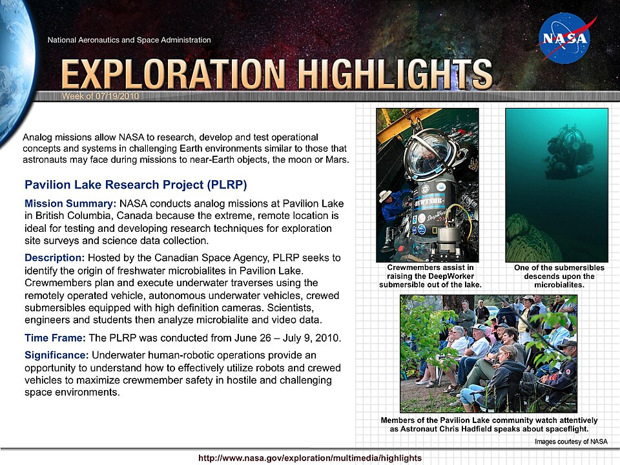The image size is (620, 465).
Task: Select the 'Pavilion Lake Research Project (PLRP)' heading
Action: 136,185
